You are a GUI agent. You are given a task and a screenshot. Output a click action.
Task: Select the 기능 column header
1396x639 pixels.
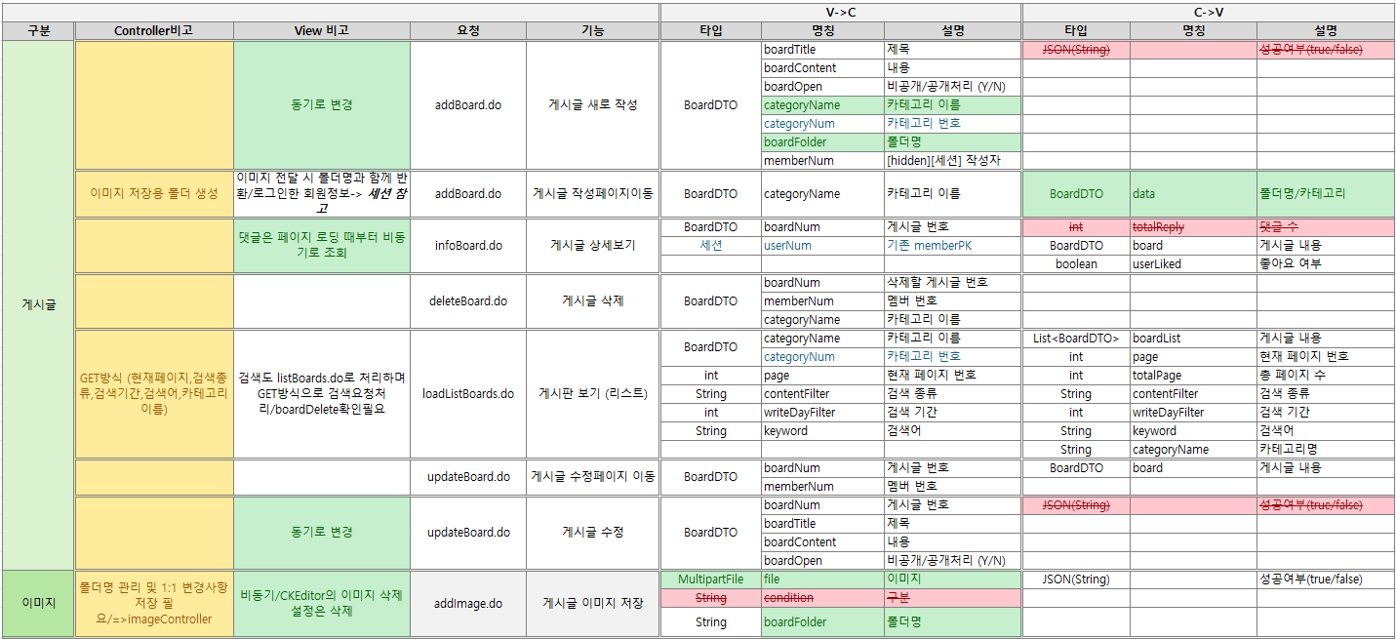pos(593,30)
